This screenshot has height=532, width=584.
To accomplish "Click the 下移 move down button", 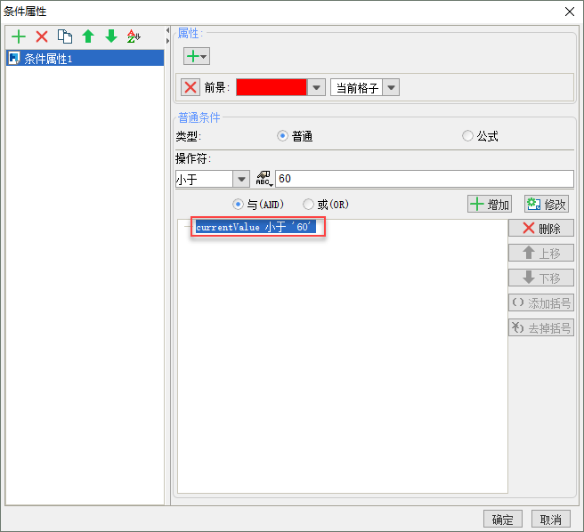I will [x=541, y=278].
